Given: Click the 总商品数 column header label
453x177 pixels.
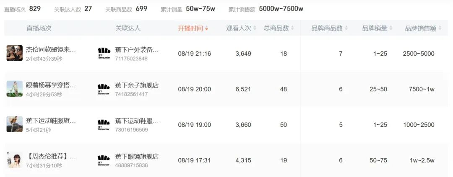Looking at the screenshot, I should [x=276, y=28].
